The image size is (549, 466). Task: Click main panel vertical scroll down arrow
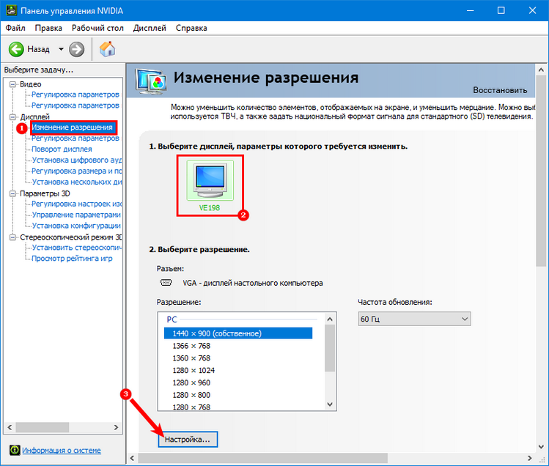[541, 447]
